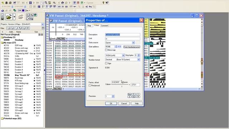
Task: Click in the Unit input field
Action: click(x=122, y=38)
